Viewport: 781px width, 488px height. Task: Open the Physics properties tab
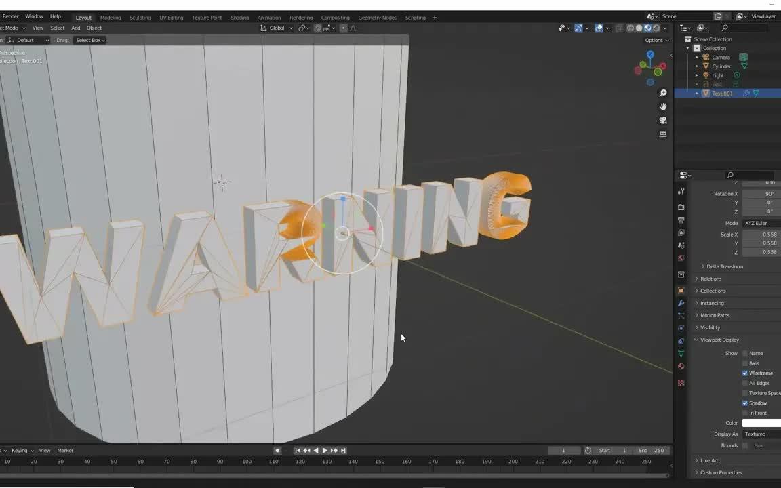tap(681, 329)
